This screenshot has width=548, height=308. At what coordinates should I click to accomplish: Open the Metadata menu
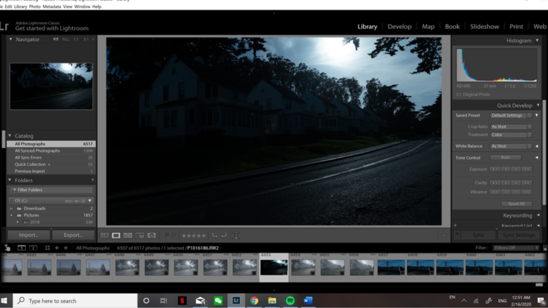[52, 7]
